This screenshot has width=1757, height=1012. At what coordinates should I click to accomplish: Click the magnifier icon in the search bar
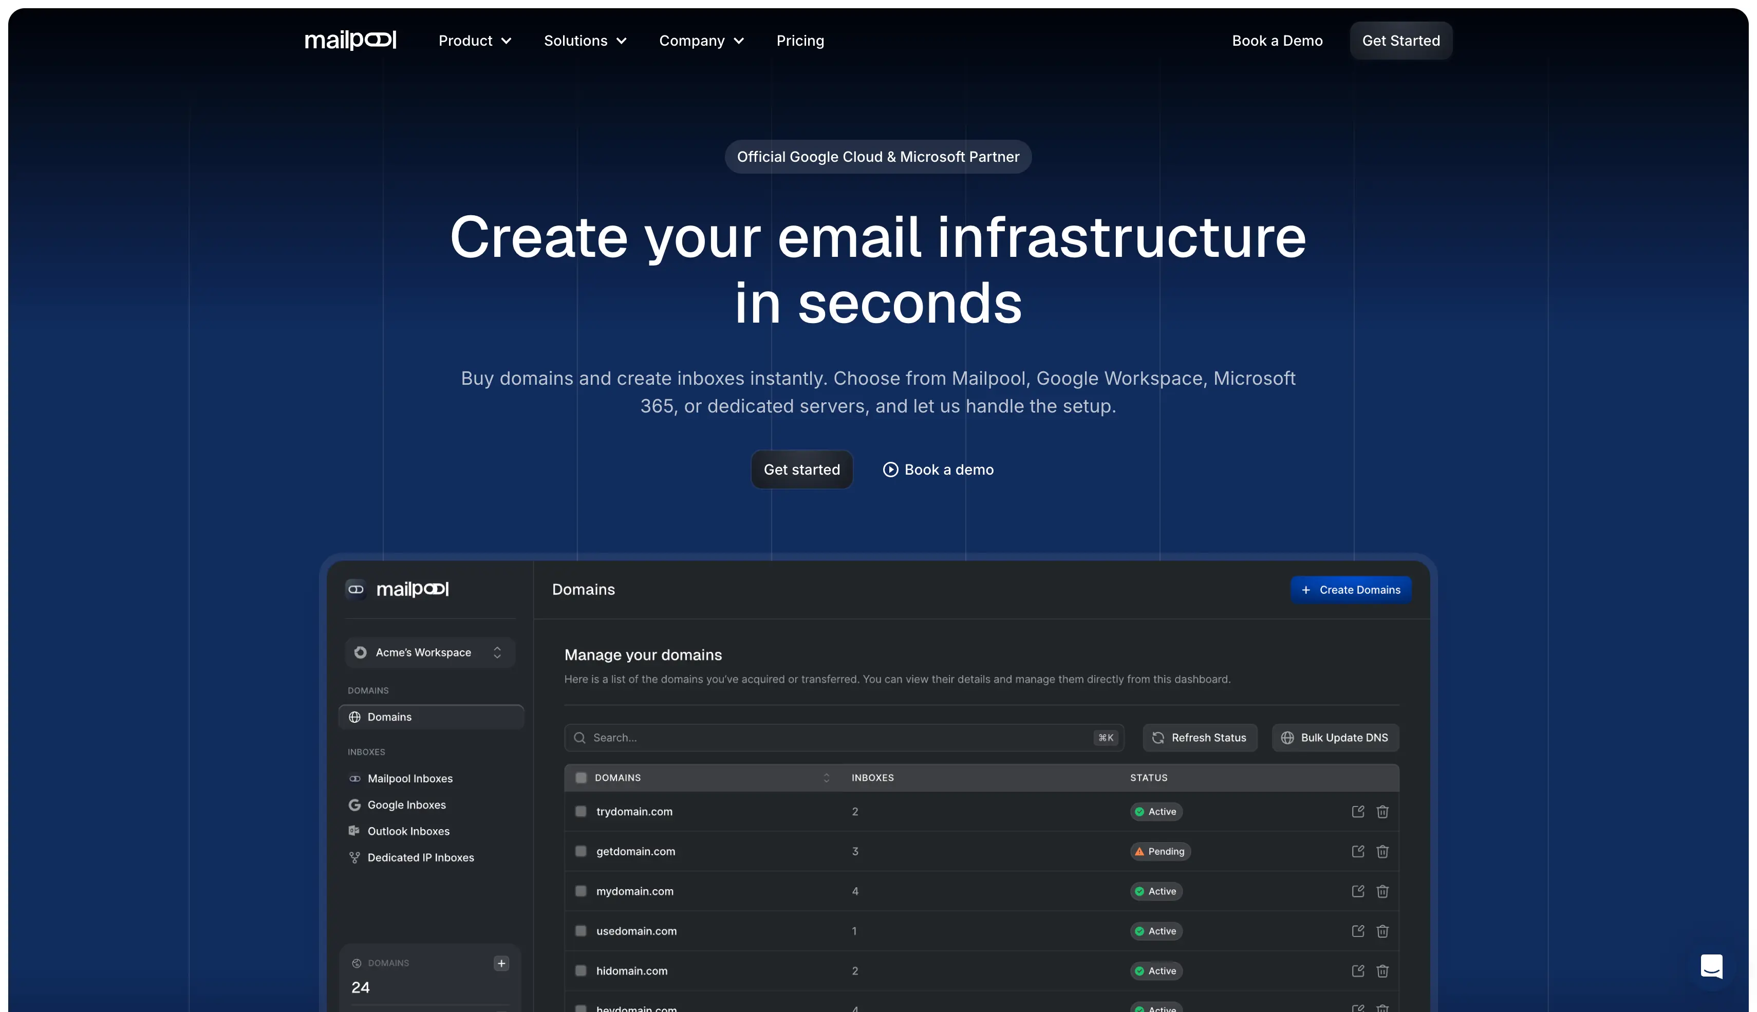[580, 738]
